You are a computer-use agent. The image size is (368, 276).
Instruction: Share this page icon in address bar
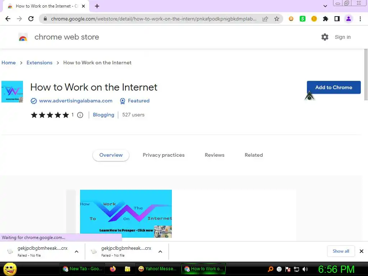click(265, 19)
